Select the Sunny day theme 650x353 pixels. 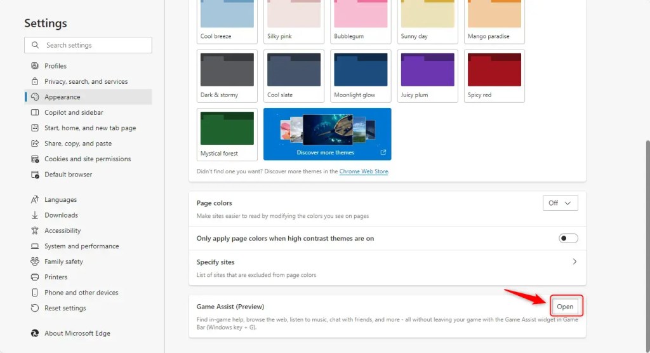pos(427,21)
